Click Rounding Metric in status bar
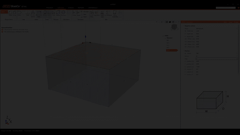 17,131
